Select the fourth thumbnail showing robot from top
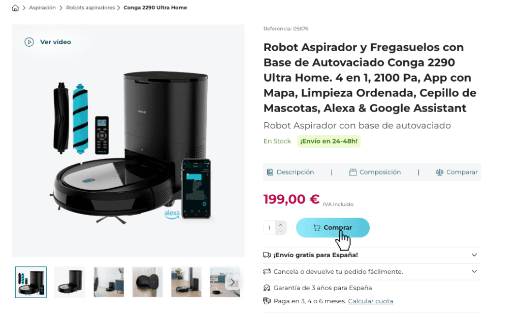Image resolution: width=520 pixels, height=318 pixels. coord(148,282)
